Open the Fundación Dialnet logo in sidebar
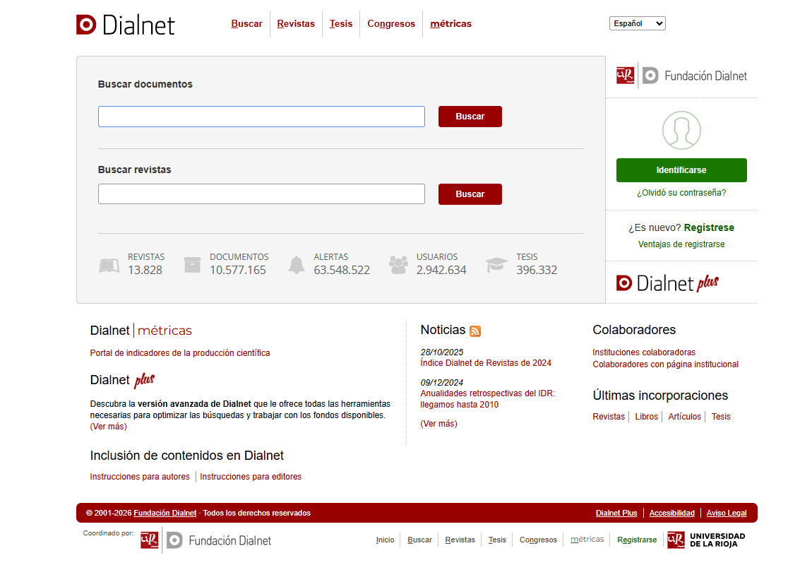This screenshot has width=812, height=570. coord(681,76)
